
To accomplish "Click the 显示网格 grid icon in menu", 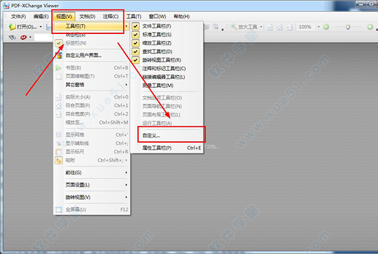I will click(59, 135).
